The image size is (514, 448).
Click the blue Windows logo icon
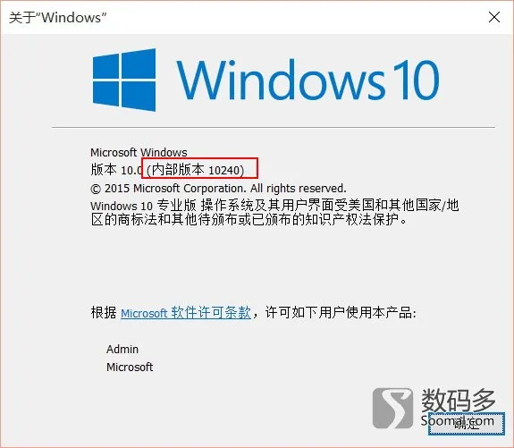(124, 80)
